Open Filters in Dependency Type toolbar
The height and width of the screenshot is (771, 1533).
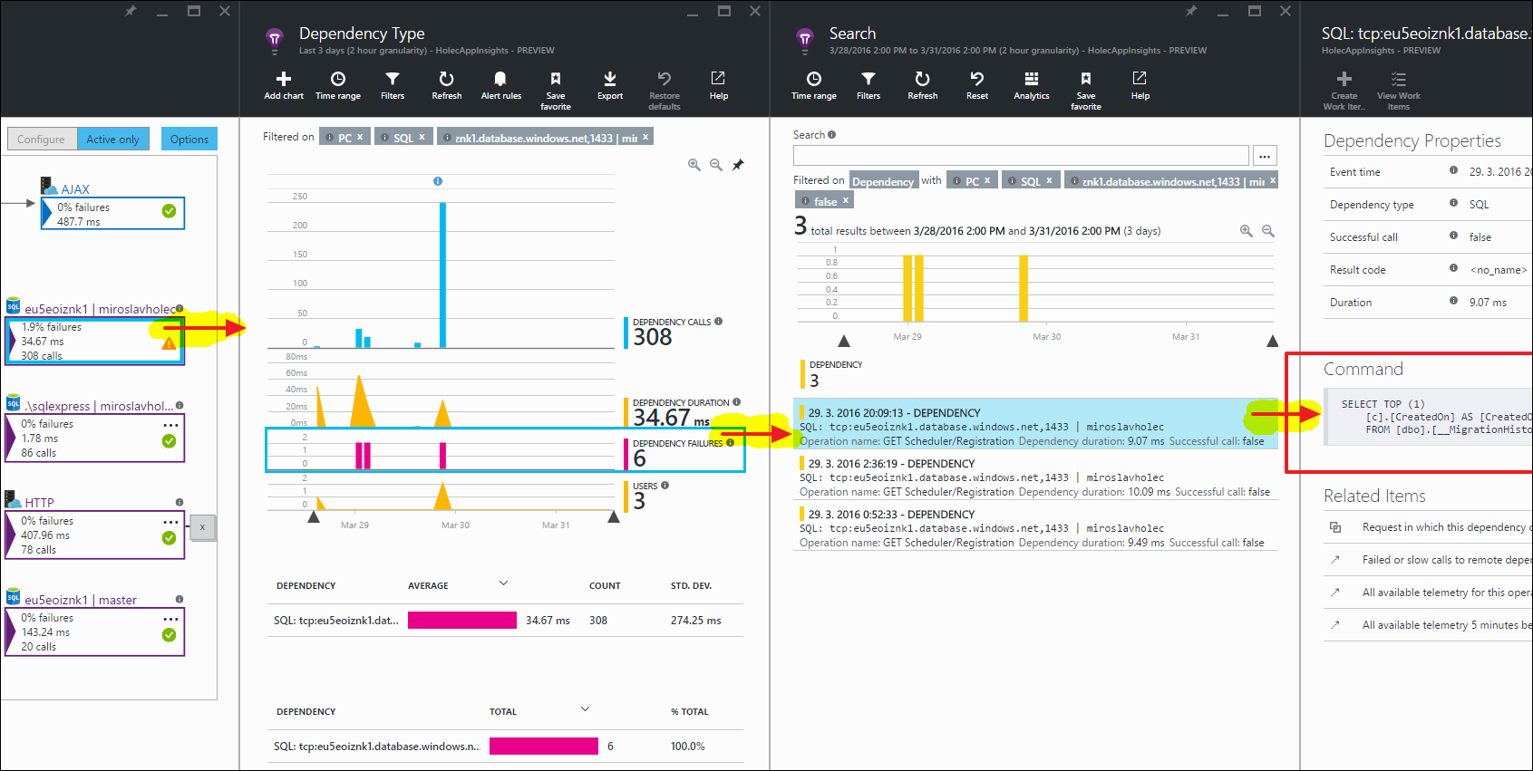pos(393,86)
